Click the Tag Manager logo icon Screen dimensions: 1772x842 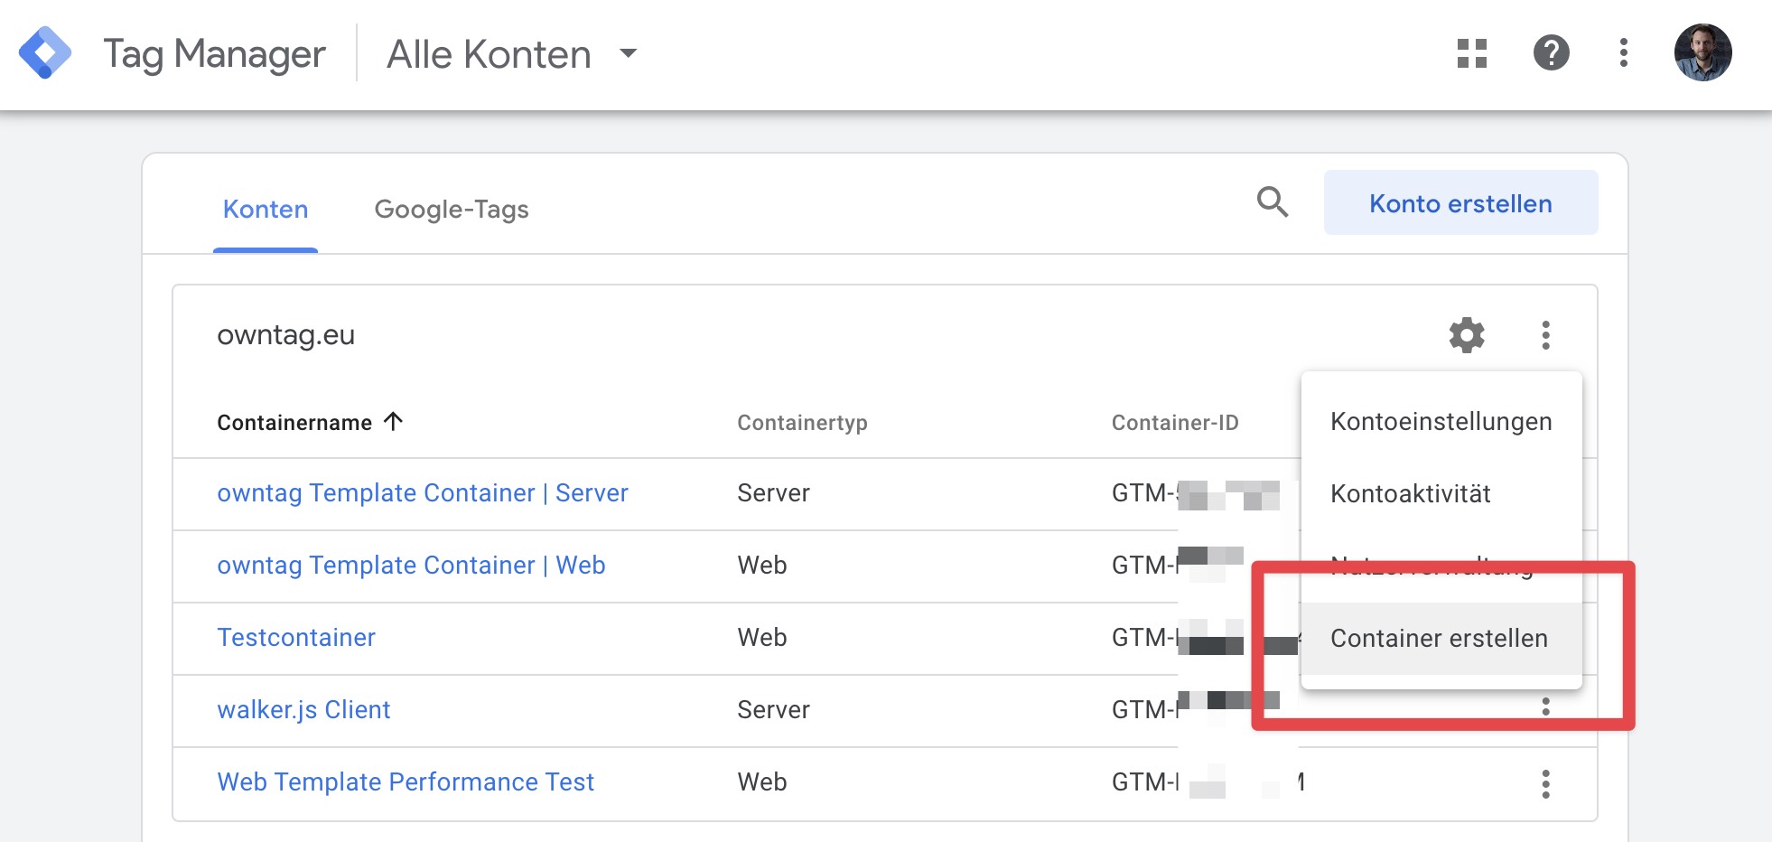click(x=45, y=53)
